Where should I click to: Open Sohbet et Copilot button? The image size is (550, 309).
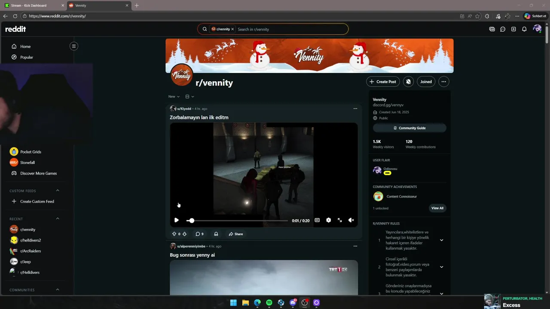tap(535, 16)
